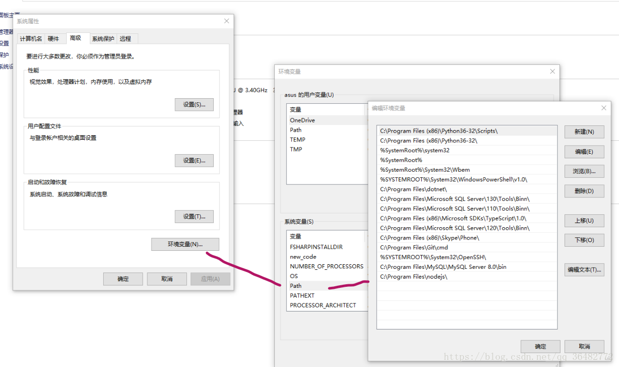Screen dimensions: 619x367
Task: Click 下移(O) button
Action: [584, 240]
